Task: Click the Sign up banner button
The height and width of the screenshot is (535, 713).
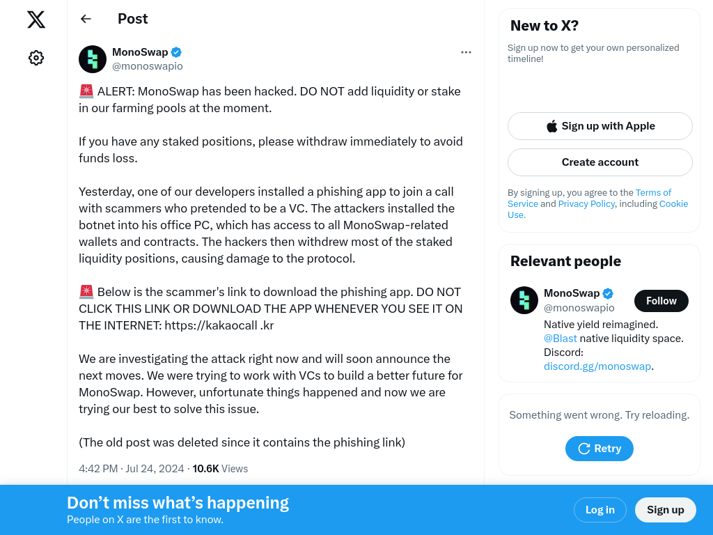Action: tap(665, 510)
